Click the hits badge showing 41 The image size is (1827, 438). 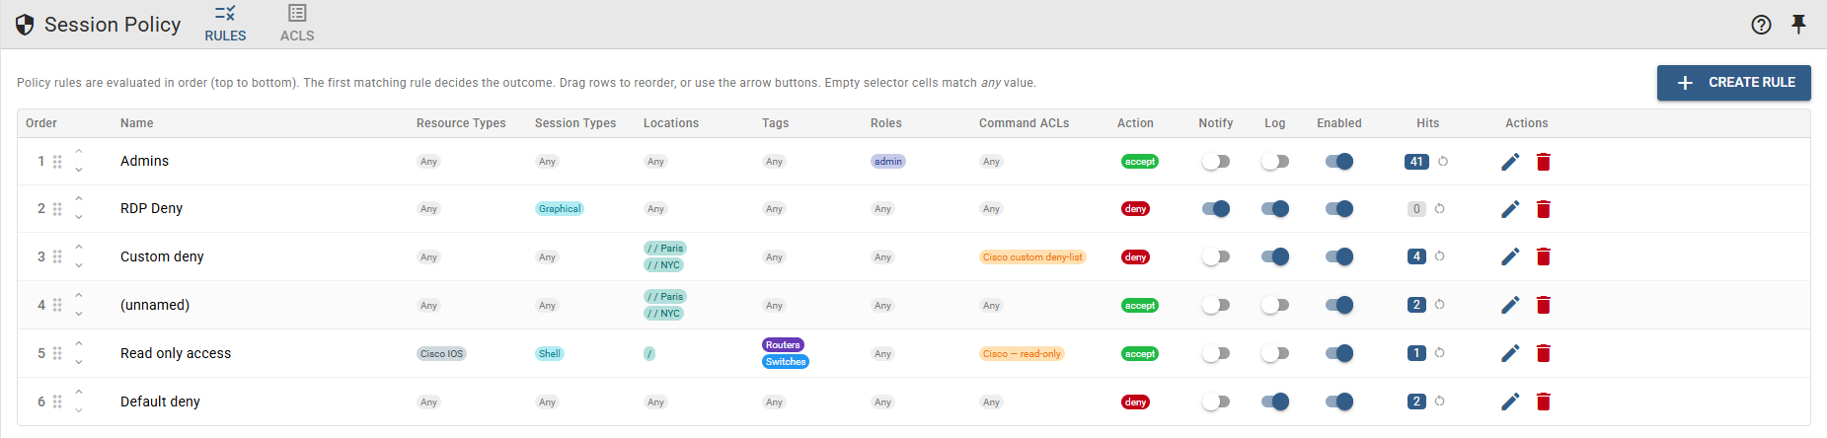[x=1416, y=161]
